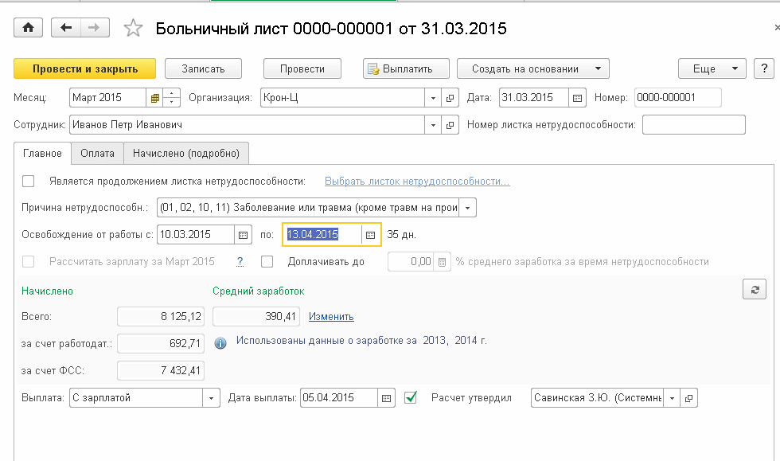
Task: Click the payment date field 05.04.2015
Action: [339, 398]
